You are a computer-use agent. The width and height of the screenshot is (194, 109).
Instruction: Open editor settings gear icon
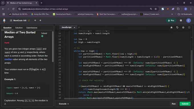(x=183, y=27)
